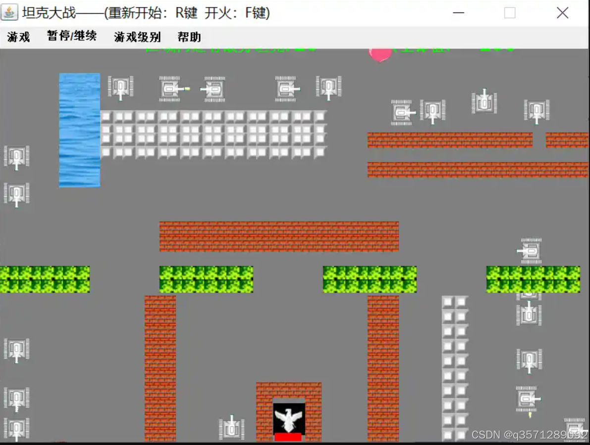Click the blue water block
Viewport: 590px width, 445px height.
click(x=79, y=130)
